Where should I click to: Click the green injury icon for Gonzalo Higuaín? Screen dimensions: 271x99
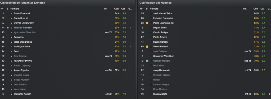pos(147,61)
